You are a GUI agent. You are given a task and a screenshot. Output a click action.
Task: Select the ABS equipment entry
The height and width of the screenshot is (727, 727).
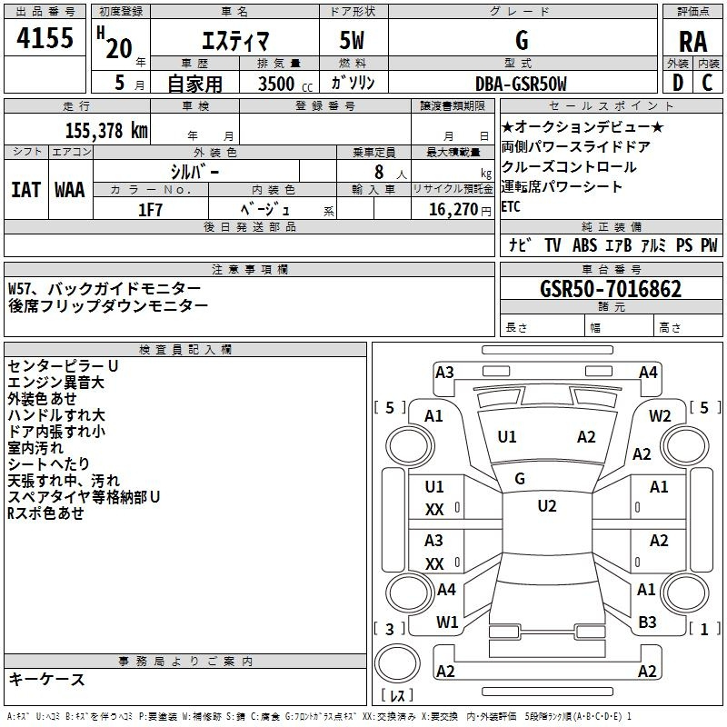tap(584, 244)
